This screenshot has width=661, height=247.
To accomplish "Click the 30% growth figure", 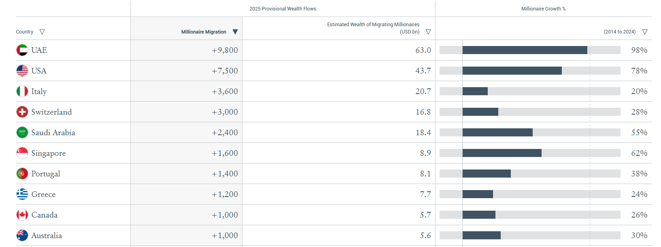I will [639, 235].
